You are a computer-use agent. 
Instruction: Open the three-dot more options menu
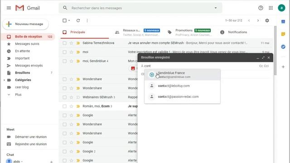(x=87, y=20)
